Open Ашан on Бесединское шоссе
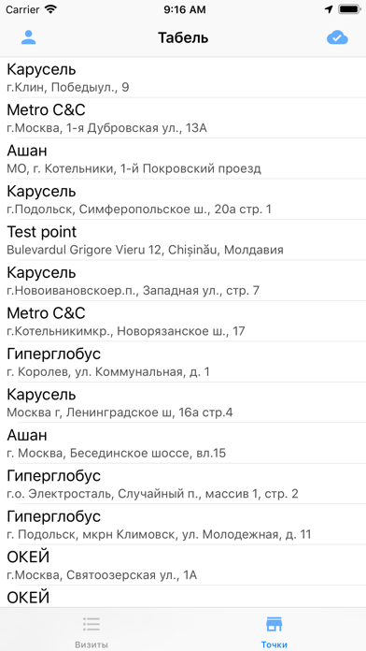 pos(183,444)
